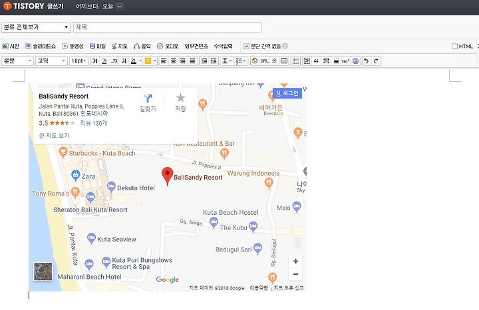Insert a blockquote

(316, 61)
